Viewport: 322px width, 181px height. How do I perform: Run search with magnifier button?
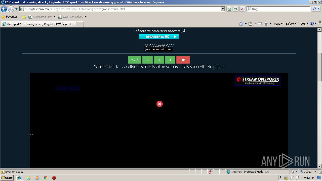tap(314, 9)
